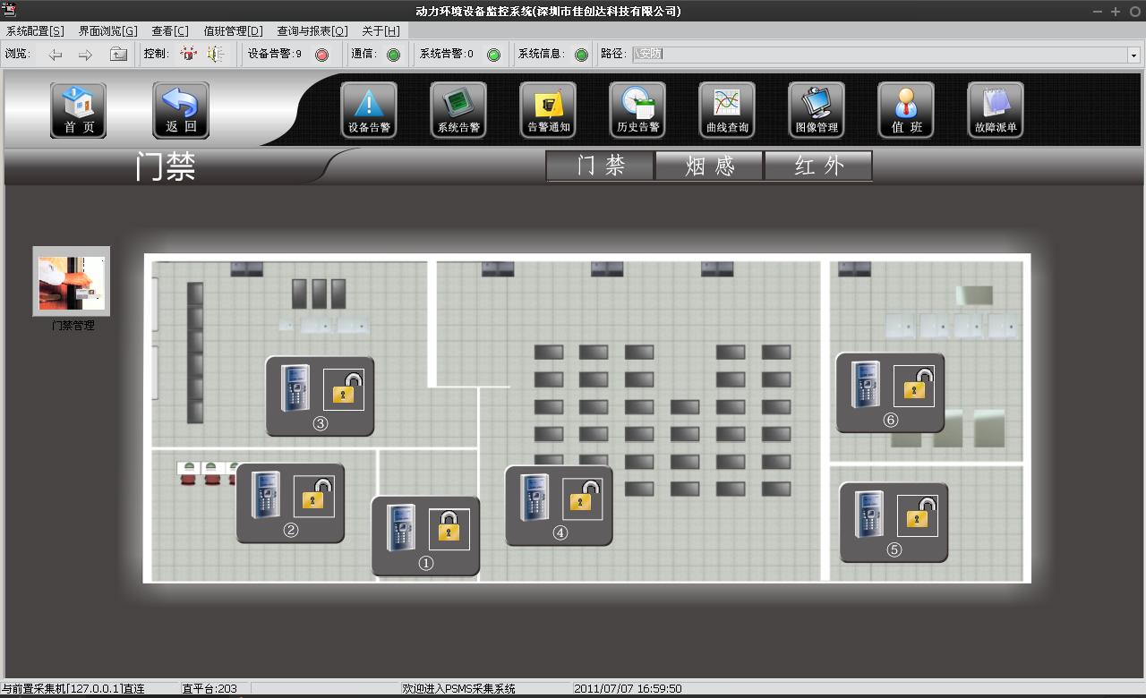Click the 门禁管理 thumbnail
Image resolution: width=1146 pixels, height=698 pixels.
click(x=72, y=282)
